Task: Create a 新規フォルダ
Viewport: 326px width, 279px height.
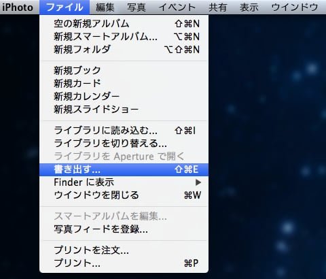Action: (x=124, y=50)
